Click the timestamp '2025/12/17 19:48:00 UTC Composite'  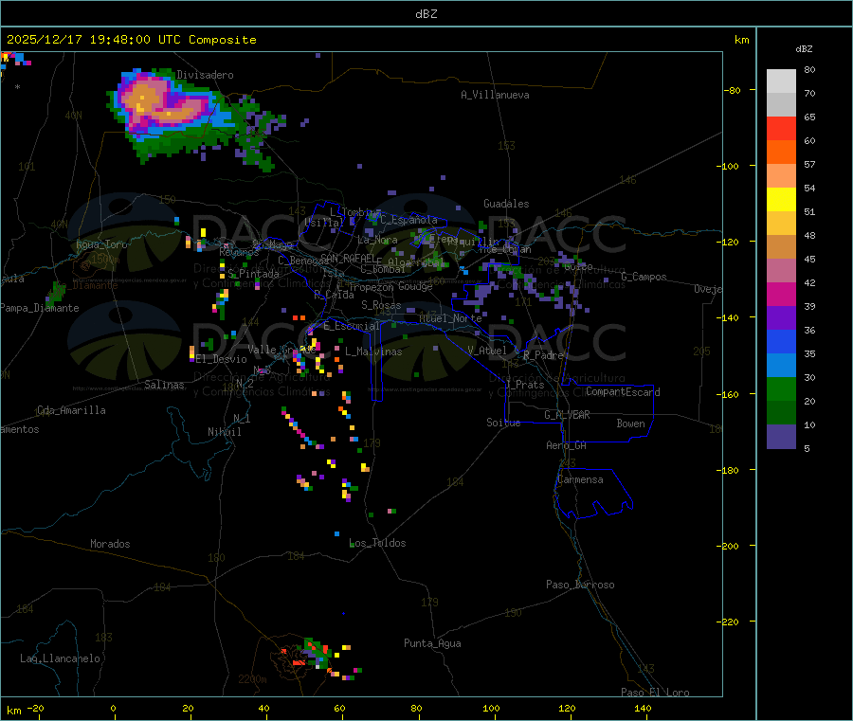131,40
